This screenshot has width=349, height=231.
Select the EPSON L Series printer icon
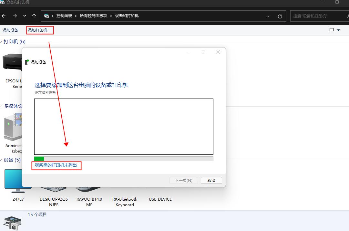click(x=11, y=63)
